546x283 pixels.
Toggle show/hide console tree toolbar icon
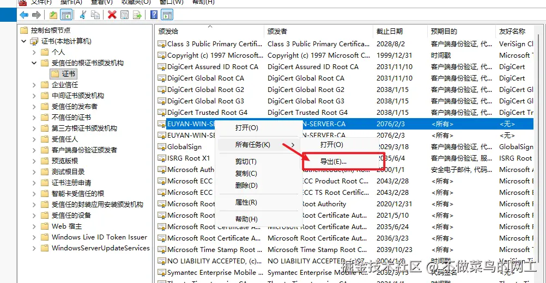(x=66, y=15)
